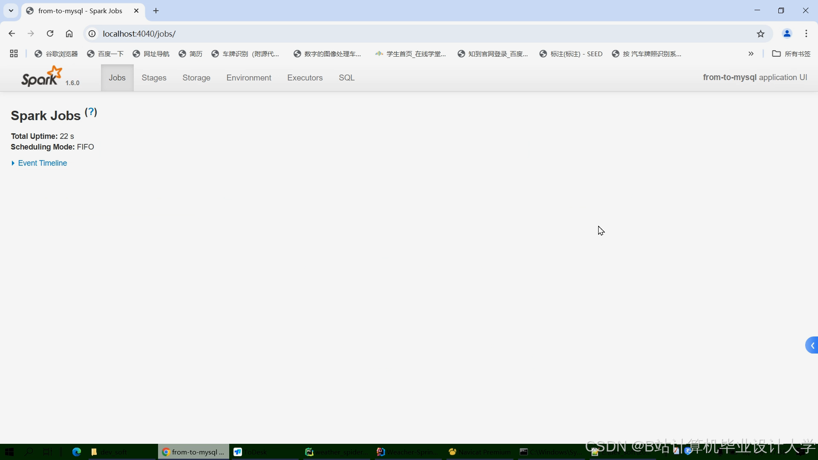818x460 pixels.
Task: Open the SQL tab
Action: 346,78
